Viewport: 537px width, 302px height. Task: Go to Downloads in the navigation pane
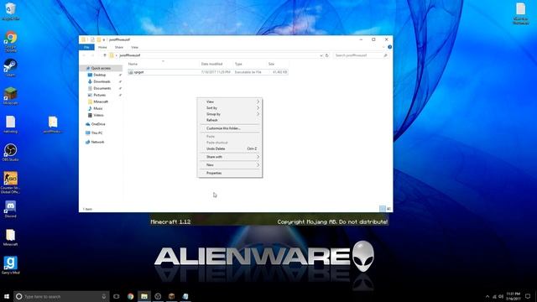(x=102, y=81)
